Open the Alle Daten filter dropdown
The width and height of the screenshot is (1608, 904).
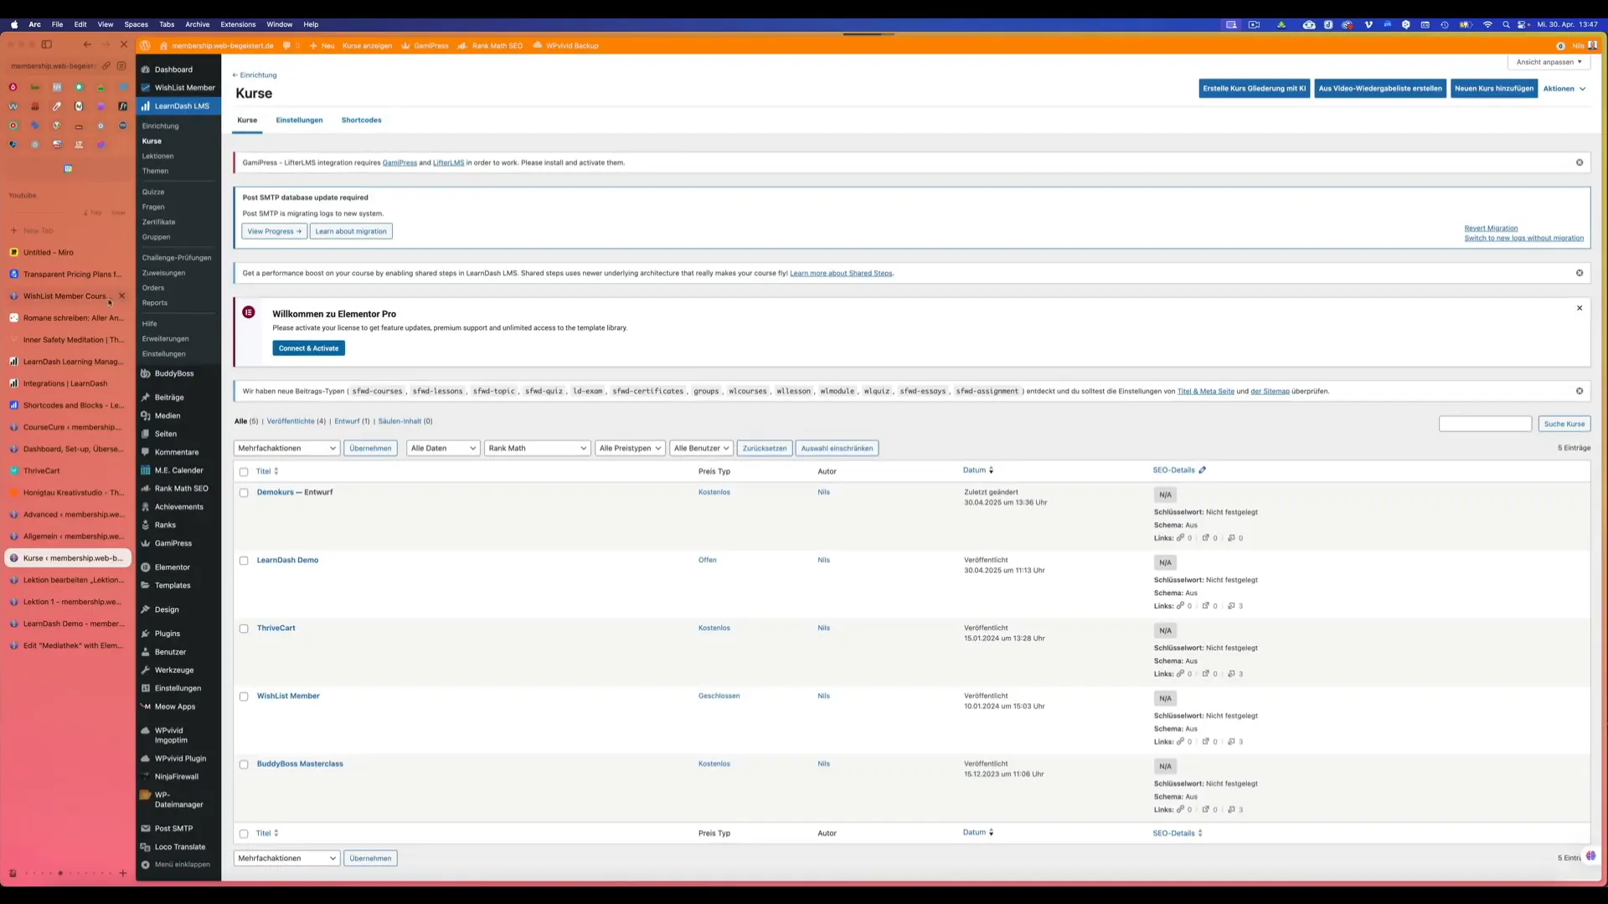pos(443,448)
